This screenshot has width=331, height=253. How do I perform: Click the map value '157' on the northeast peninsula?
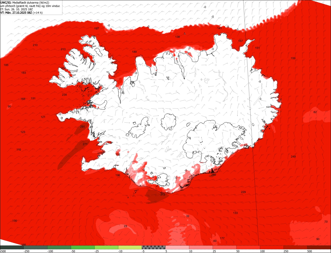pyautogui.click(x=240, y=41)
